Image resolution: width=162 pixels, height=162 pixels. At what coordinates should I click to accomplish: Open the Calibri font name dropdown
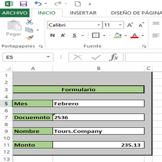point(99,25)
